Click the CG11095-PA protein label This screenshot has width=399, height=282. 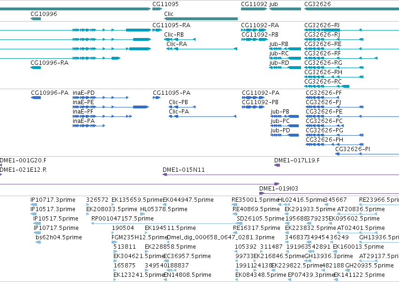click(x=172, y=93)
